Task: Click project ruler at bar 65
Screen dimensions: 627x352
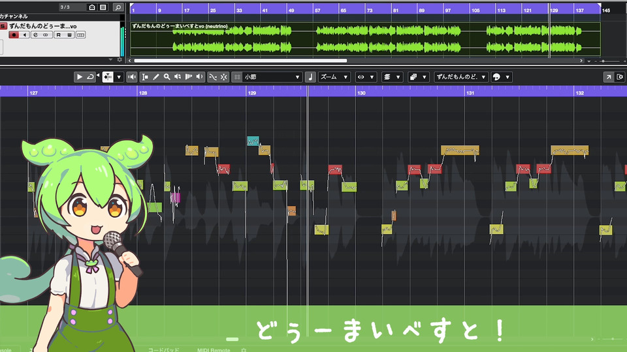Action: [343, 10]
